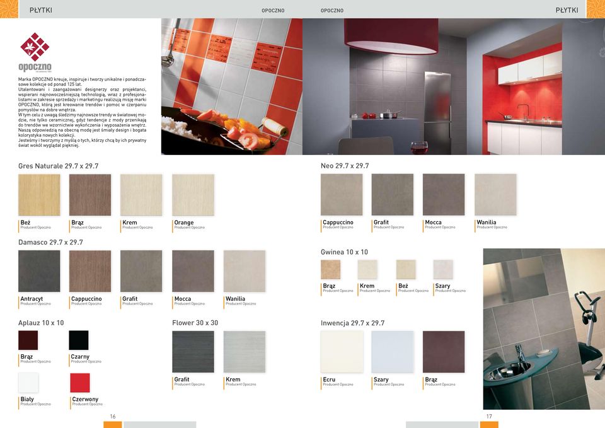Click the left page 'PŁYTKI' header title

coord(40,10)
